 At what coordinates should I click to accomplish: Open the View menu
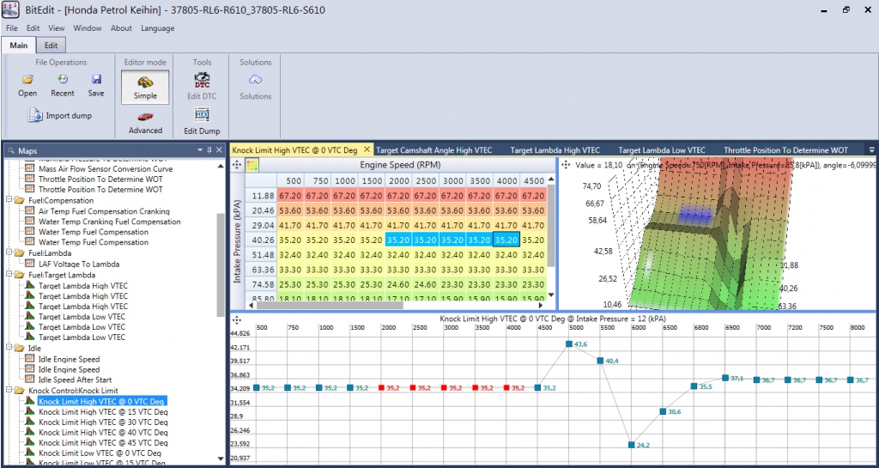[57, 28]
